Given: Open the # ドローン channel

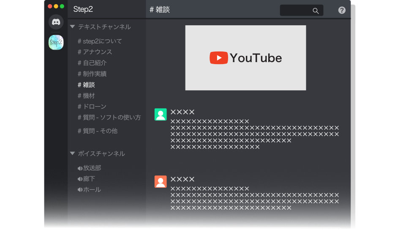Looking at the screenshot, I should (92, 107).
